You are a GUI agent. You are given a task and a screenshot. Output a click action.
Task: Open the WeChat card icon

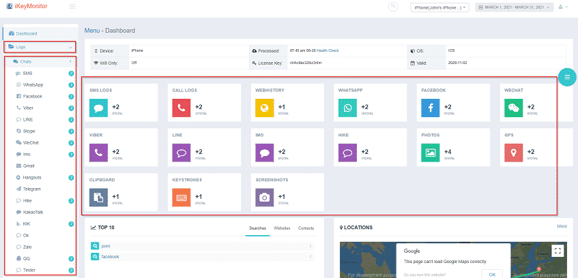click(x=513, y=108)
